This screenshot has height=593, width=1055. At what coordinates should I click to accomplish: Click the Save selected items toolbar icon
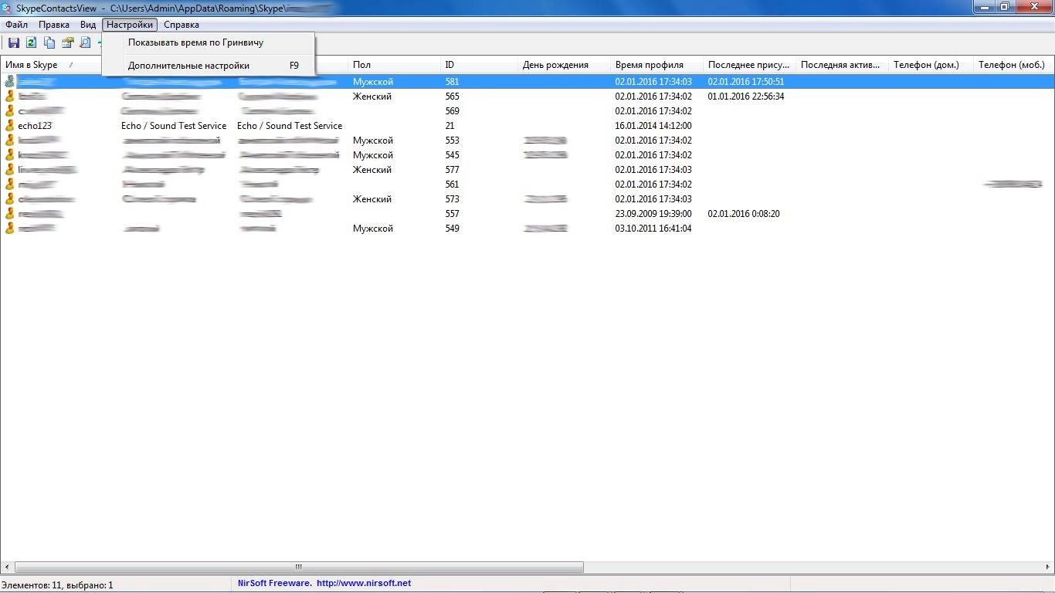tap(14, 43)
